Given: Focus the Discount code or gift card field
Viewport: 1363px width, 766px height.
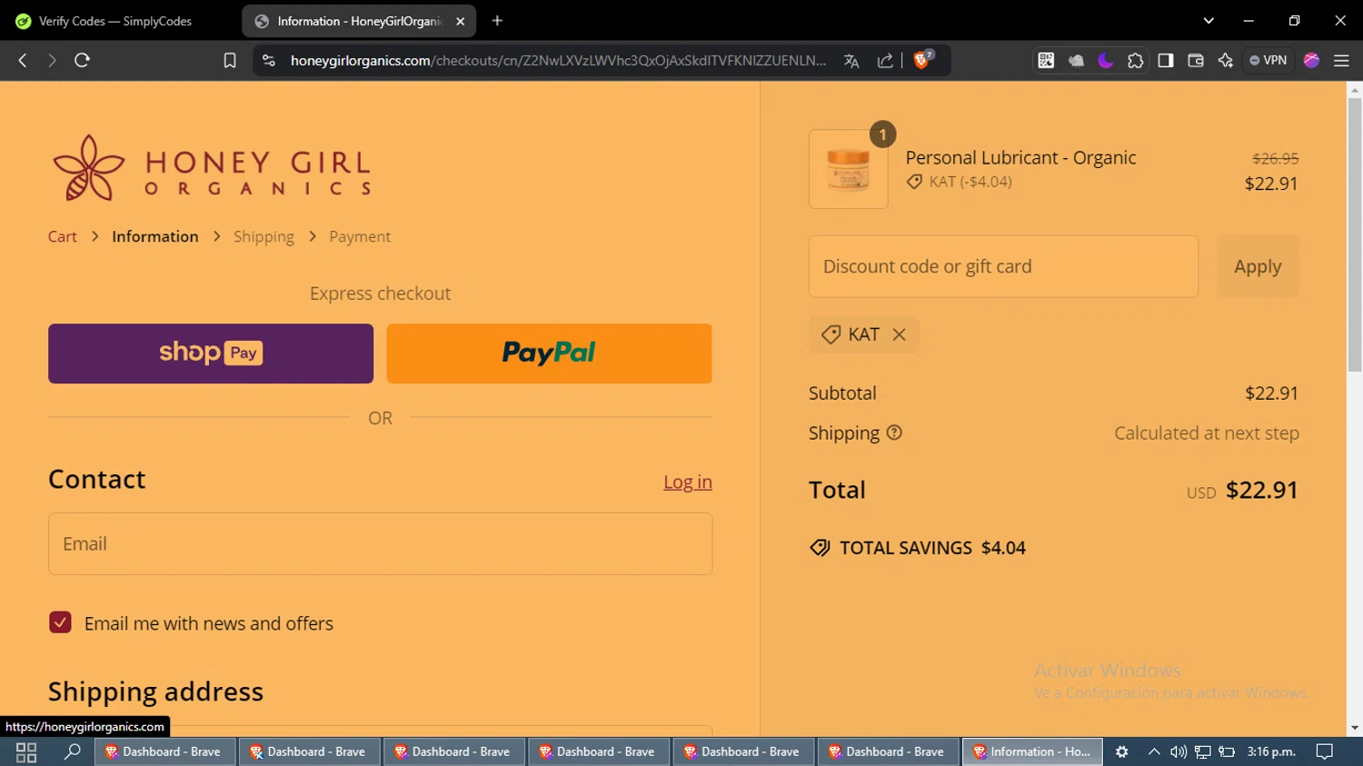Looking at the screenshot, I should pos(1003,266).
